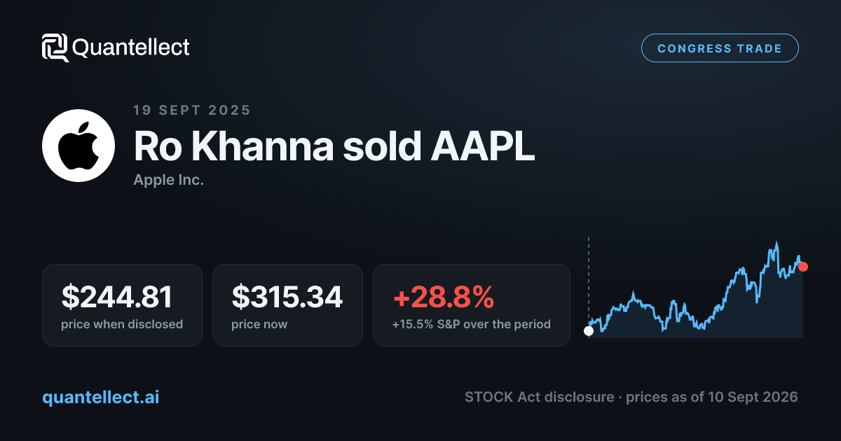Click the white start-point marker on chart
The width and height of the screenshot is (841, 441).
[589, 331]
